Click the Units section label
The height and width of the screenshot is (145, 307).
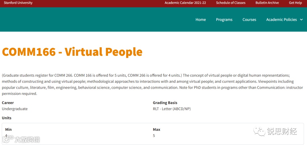[7, 118]
